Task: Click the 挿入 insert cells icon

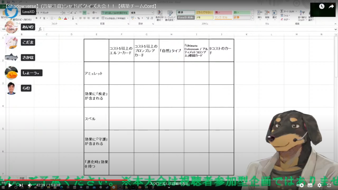Action: pyautogui.click(x=260, y=15)
